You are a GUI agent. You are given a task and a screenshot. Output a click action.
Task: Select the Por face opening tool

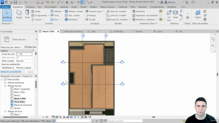[x=169, y=16]
